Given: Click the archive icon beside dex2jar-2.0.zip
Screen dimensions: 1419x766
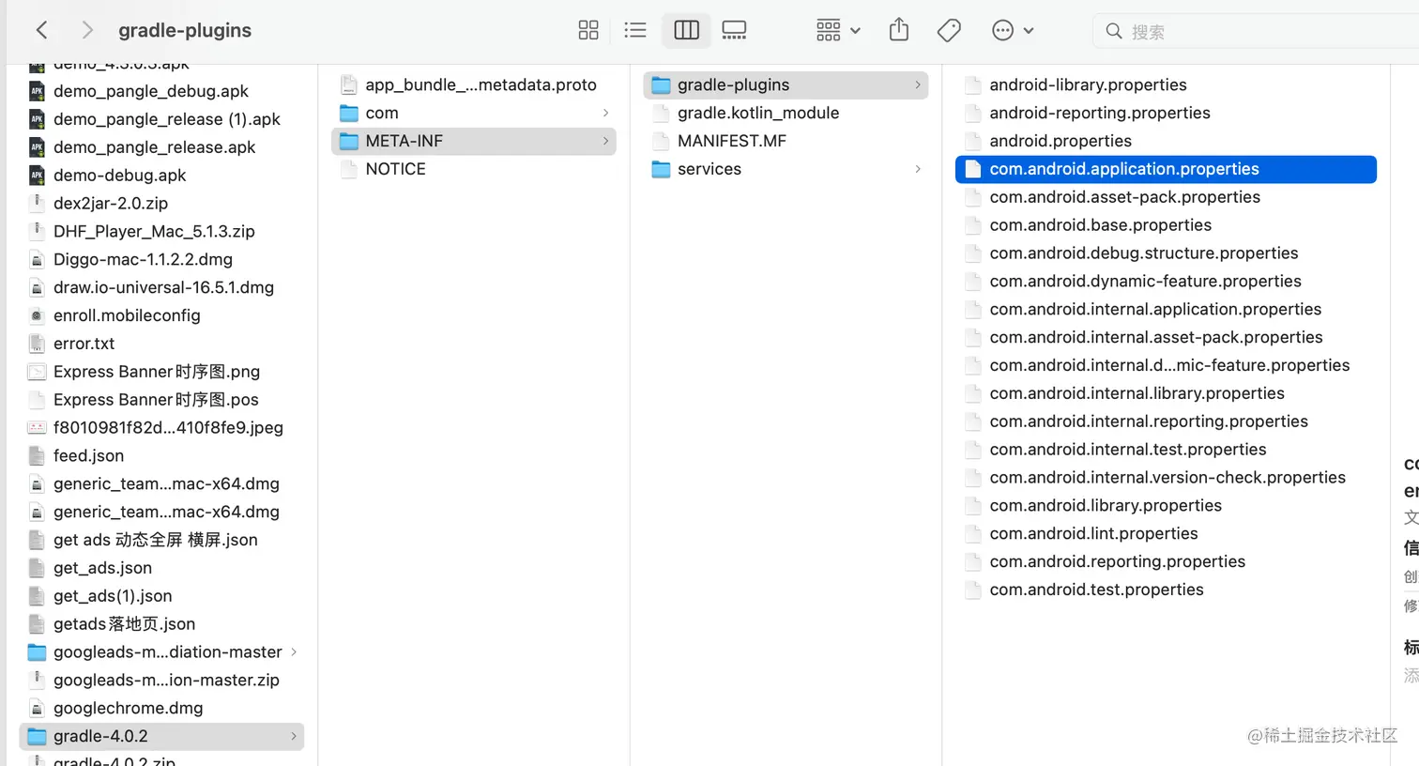Looking at the screenshot, I should 37,203.
